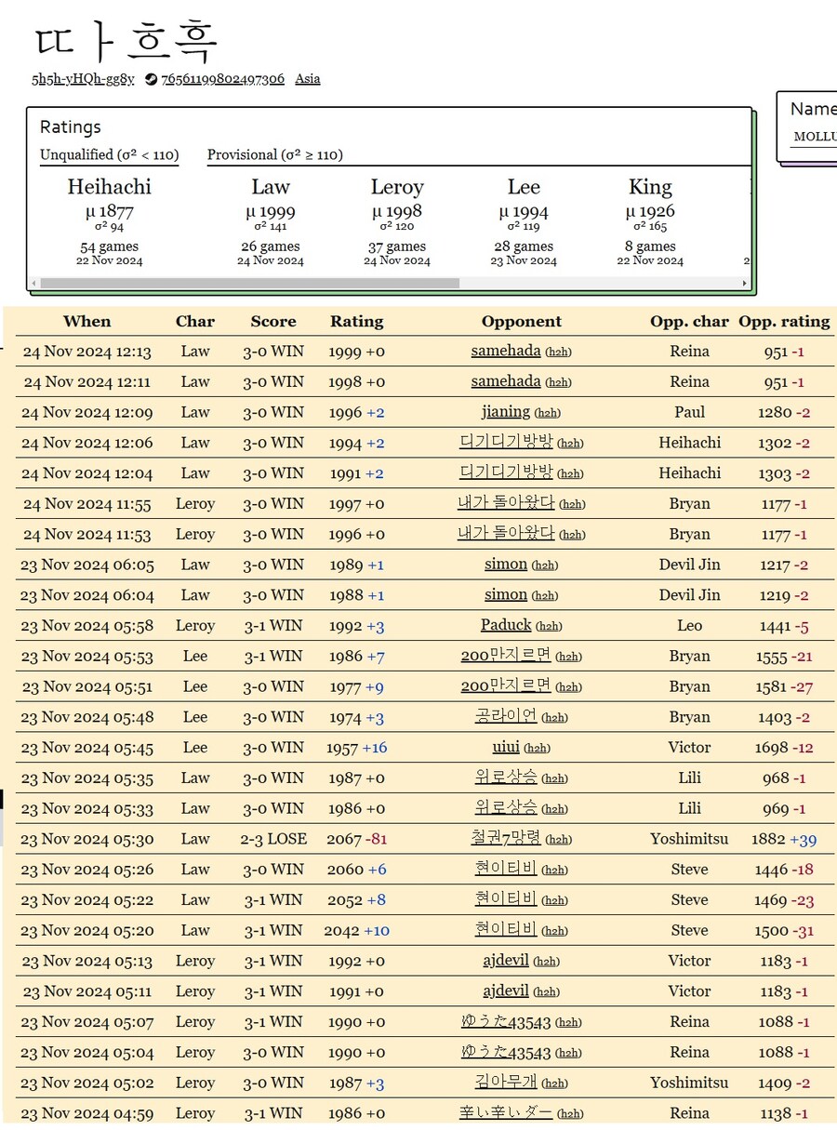Image resolution: width=837 pixels, height=1130 pixels.
Task: Click the Asia region link
Action: point(308,79)
